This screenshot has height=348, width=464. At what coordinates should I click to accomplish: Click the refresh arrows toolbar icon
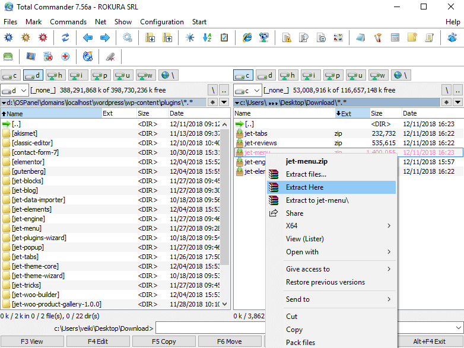point(65,37)
